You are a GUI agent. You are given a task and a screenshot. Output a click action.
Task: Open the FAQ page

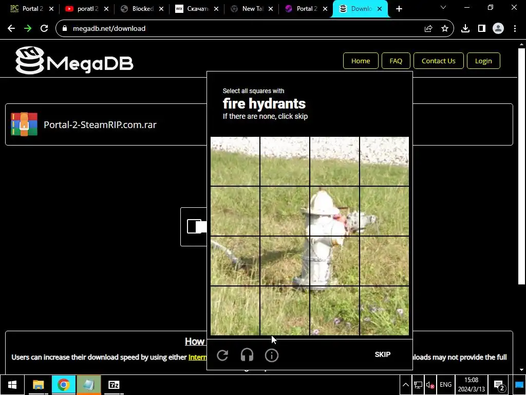pos(396,61)
